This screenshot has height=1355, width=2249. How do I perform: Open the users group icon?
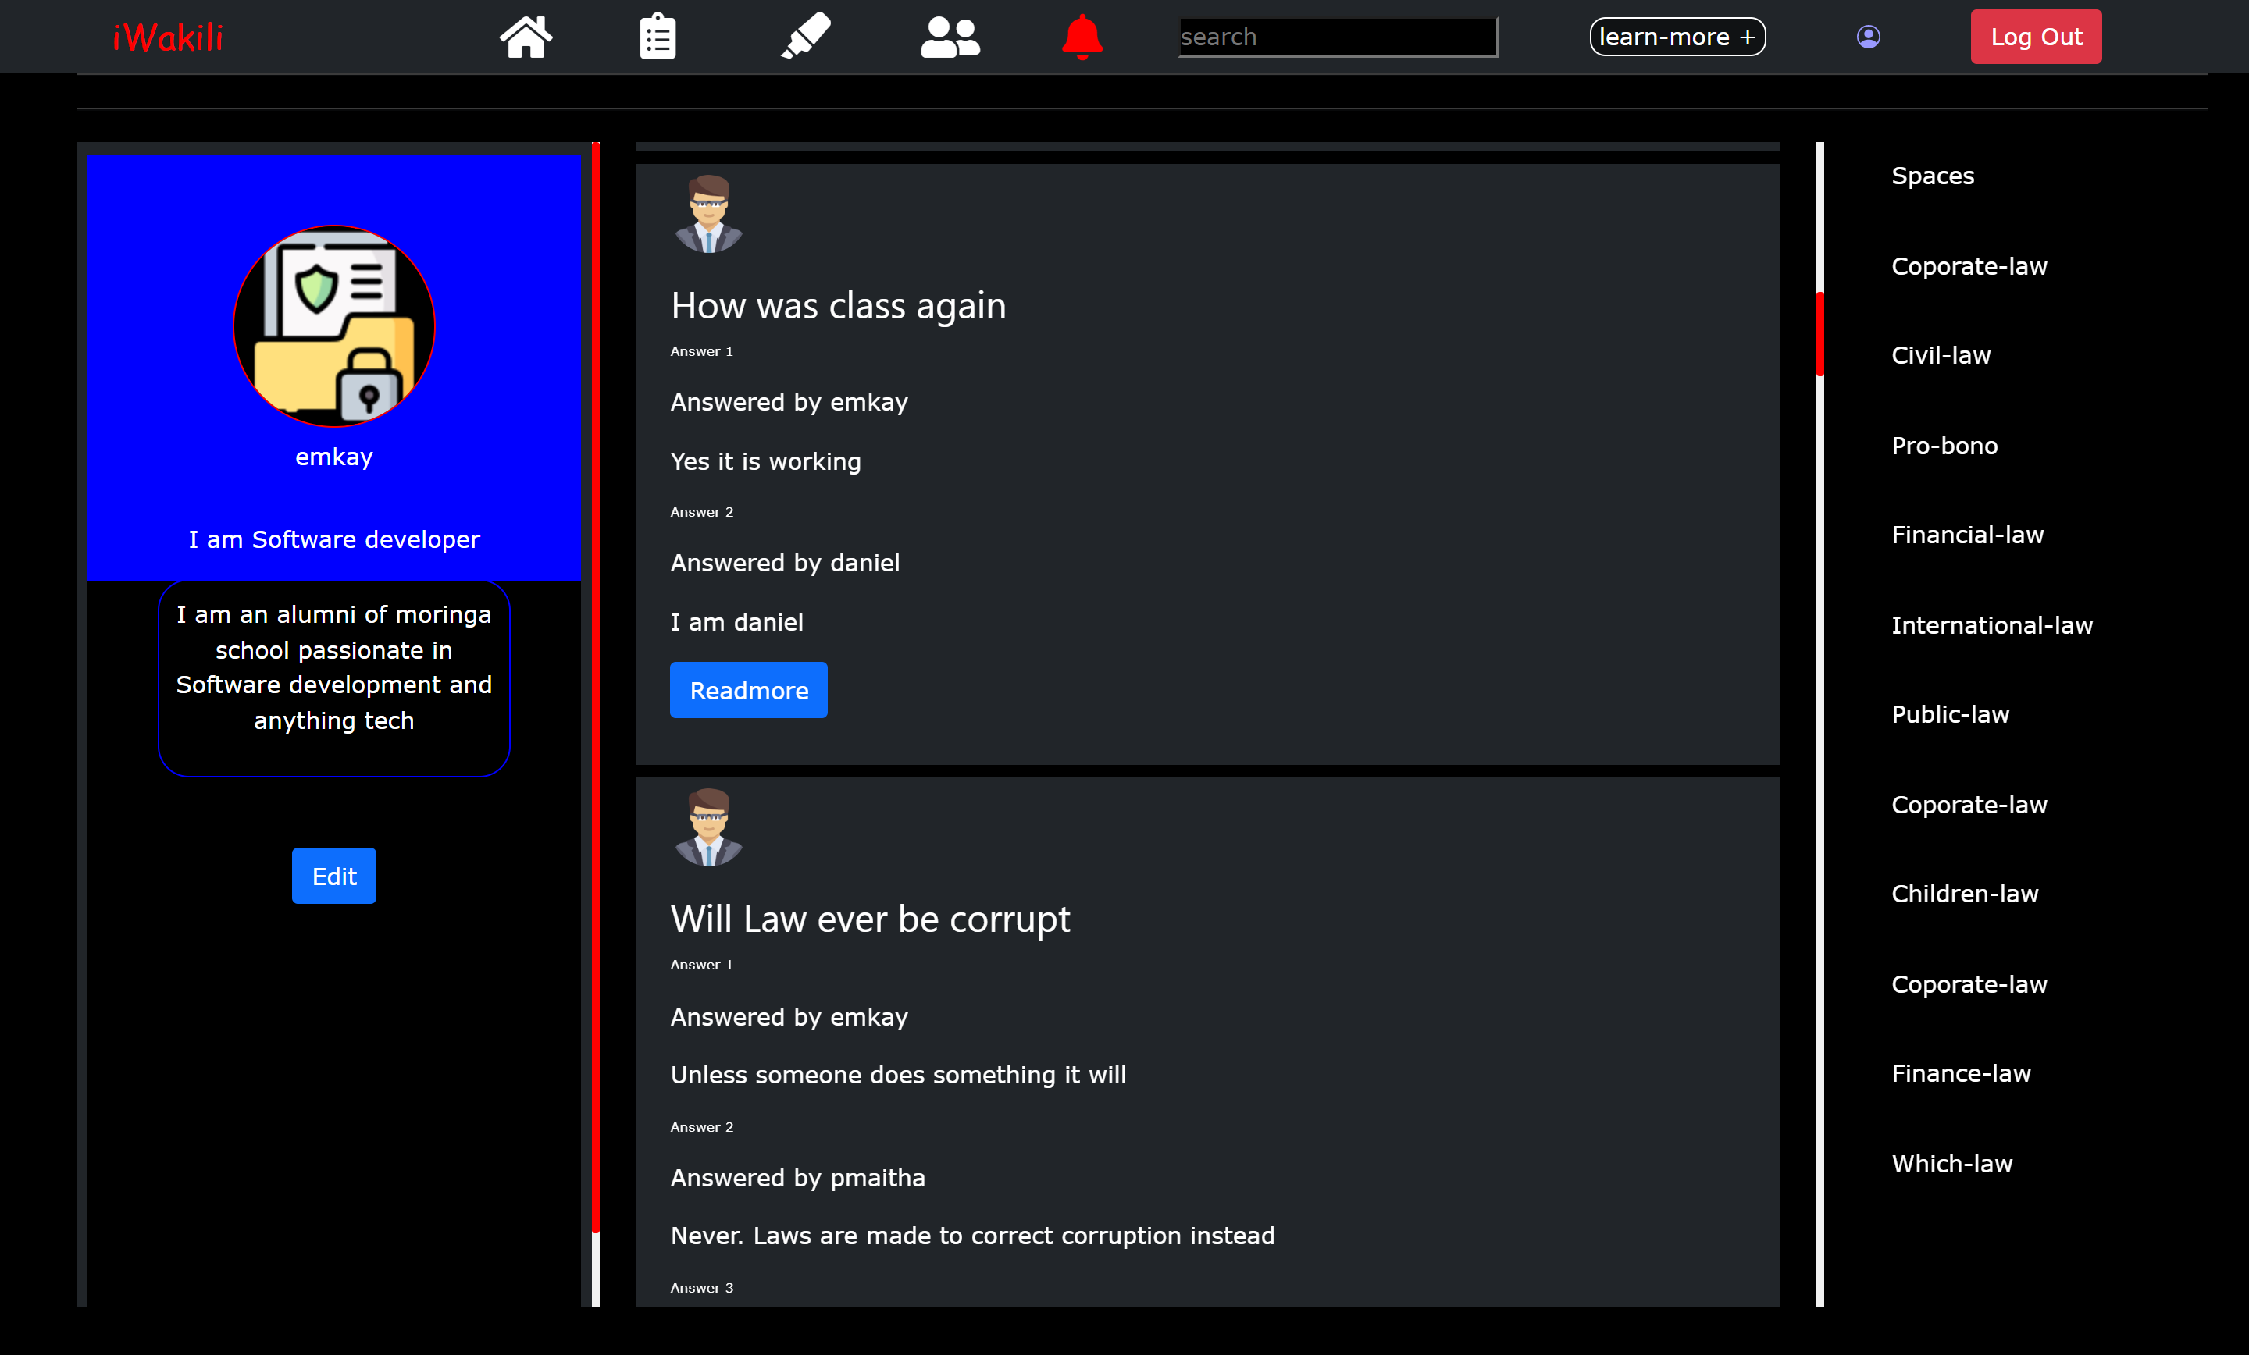(x=950, y=37)
